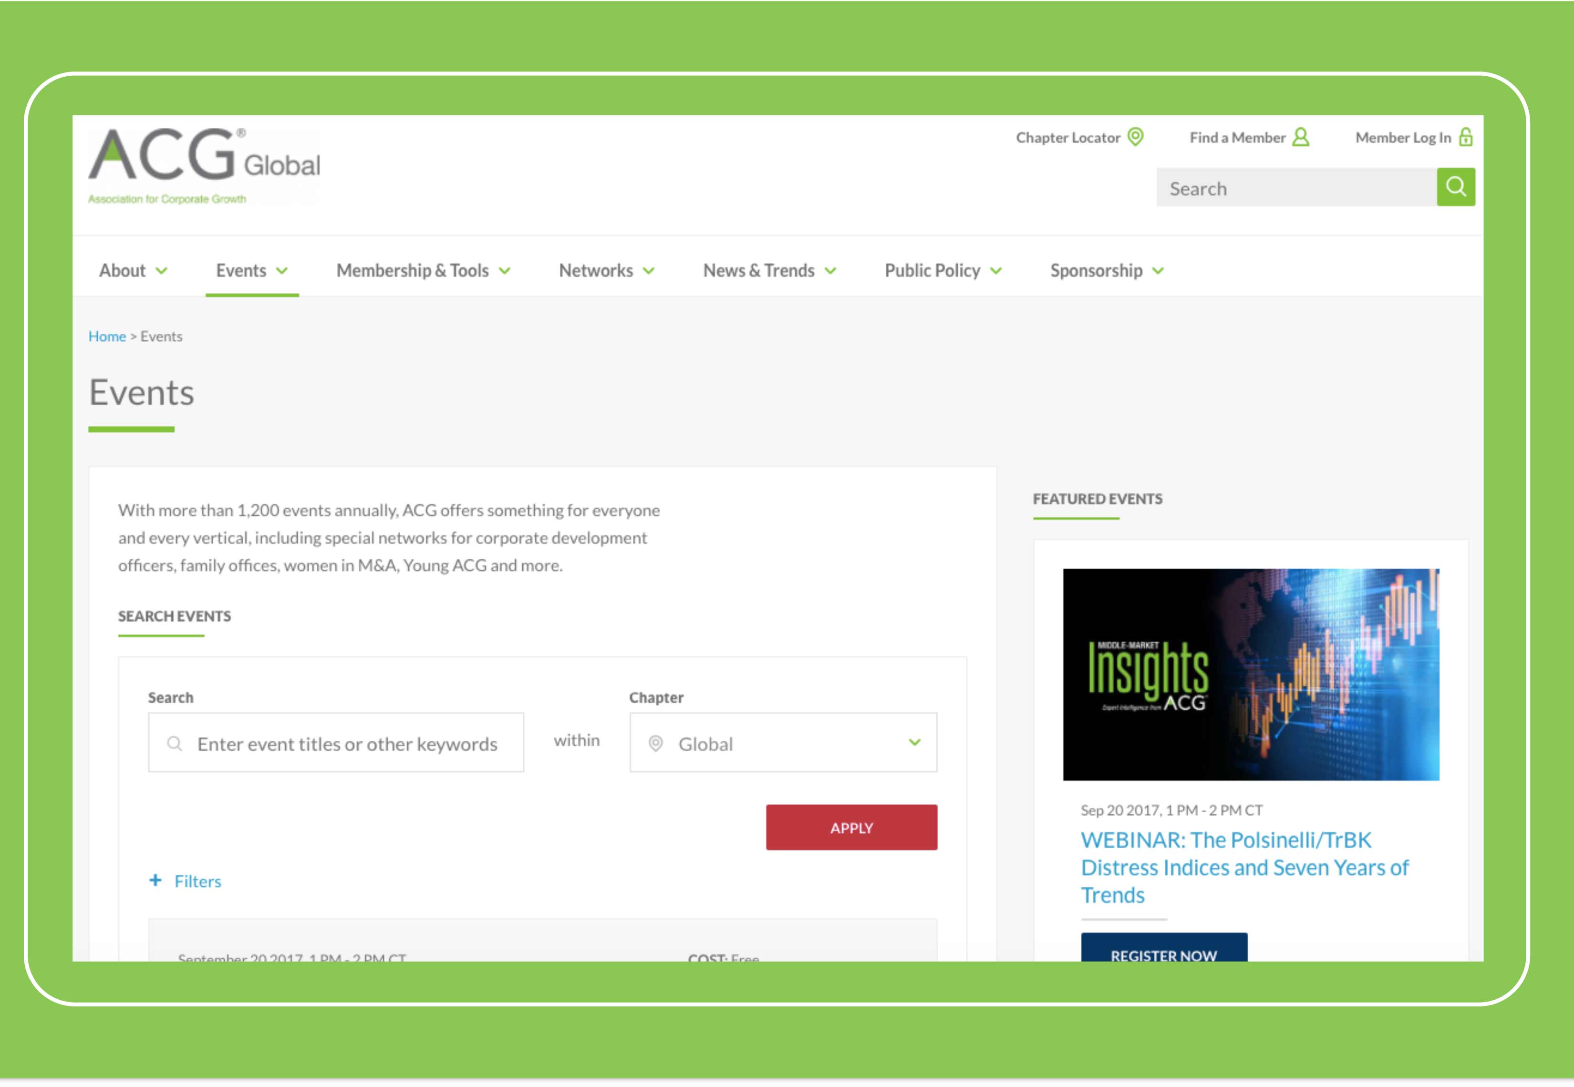Click the site Search input field

click(1297, 187)
